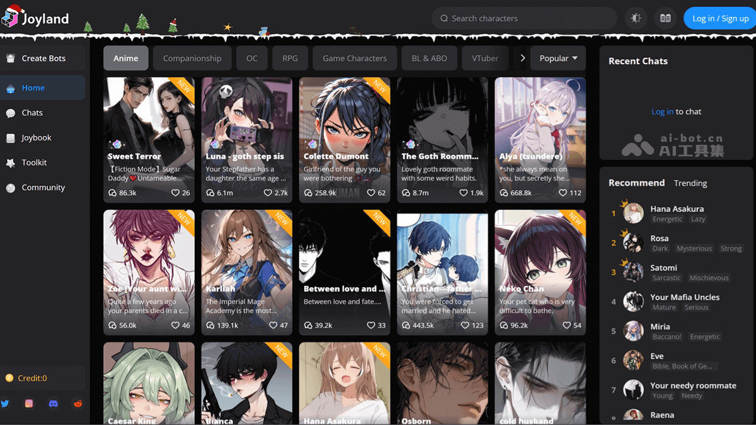Click the Reddit icon in sidebar
Image resolution: width=756 pixels, height=425 pixels.
coord(77,404)
